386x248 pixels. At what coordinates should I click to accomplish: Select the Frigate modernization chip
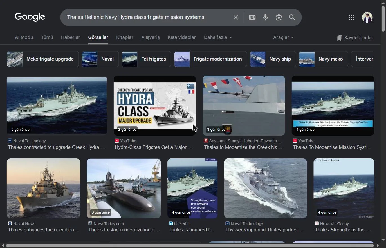210,59
